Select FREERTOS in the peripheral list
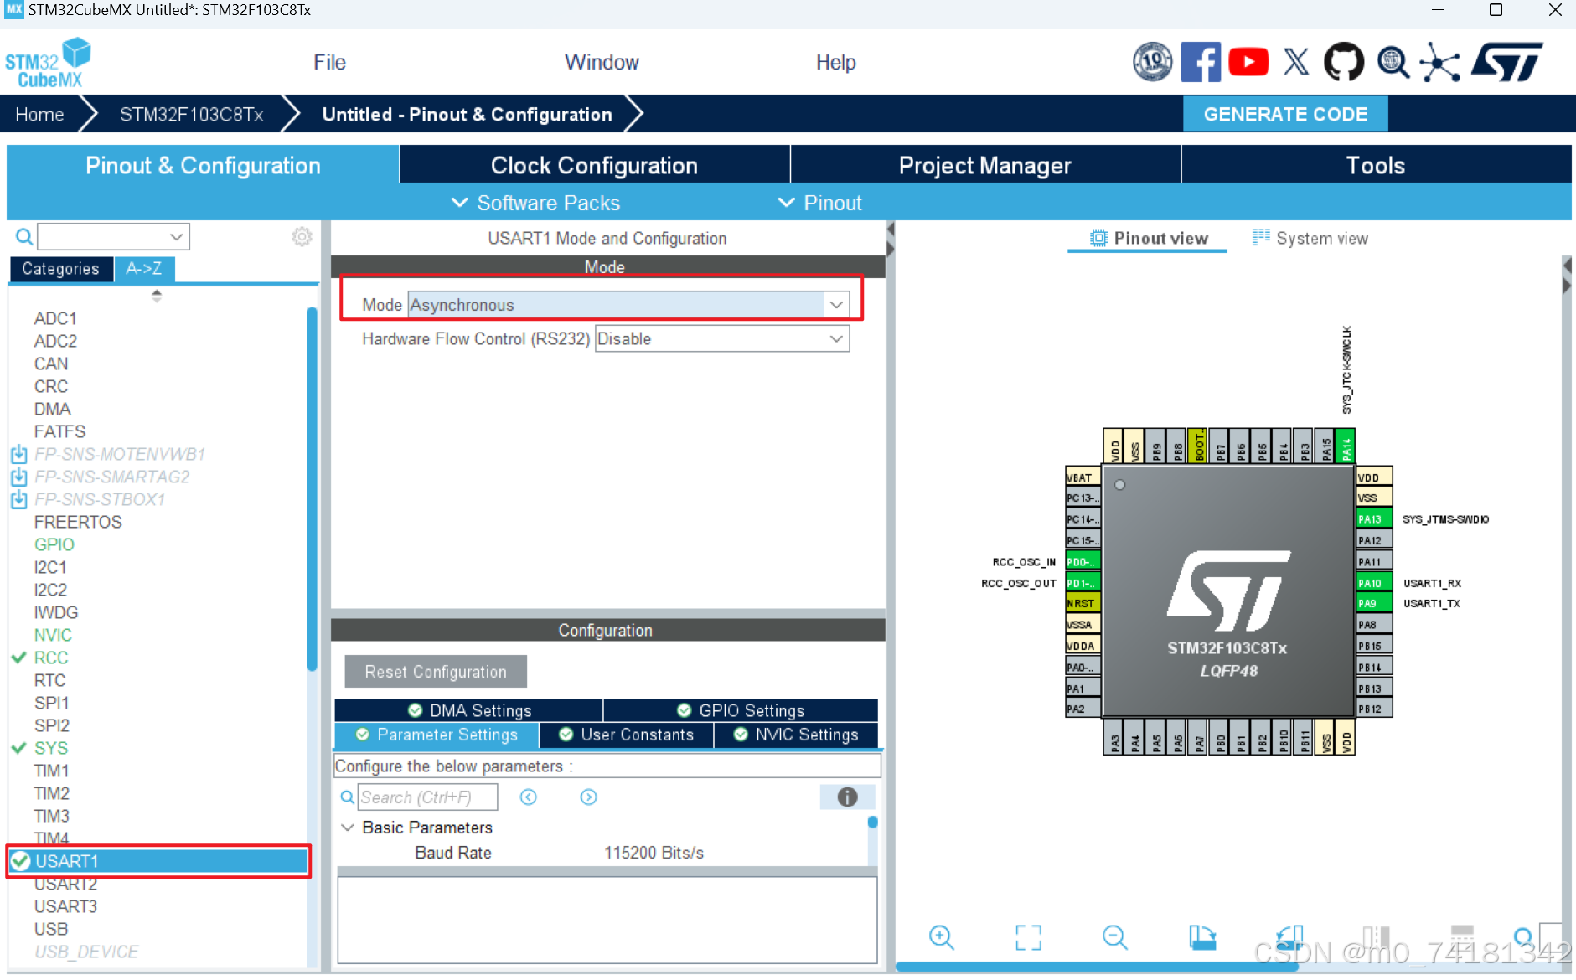Image resolution: width=1576 pixels, height=980 pixels. click(78, 522)
